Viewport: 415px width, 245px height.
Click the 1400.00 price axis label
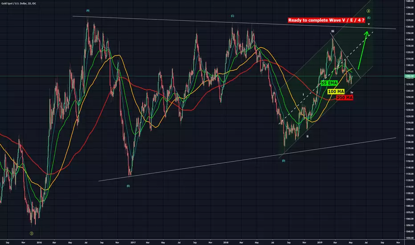click(x=410, y=1)
